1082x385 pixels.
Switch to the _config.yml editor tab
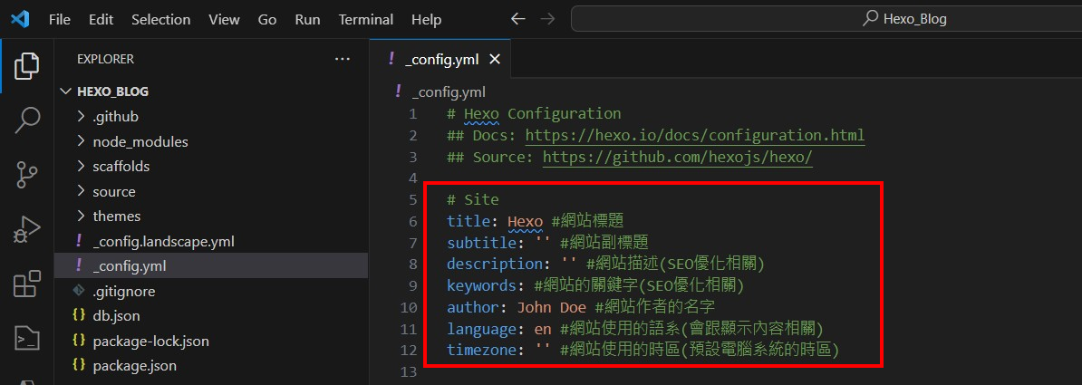click(x=440, y=60)
